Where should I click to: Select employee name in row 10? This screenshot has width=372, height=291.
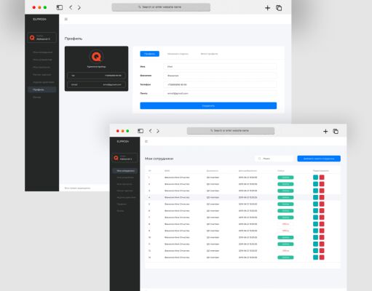click(177, 237)
